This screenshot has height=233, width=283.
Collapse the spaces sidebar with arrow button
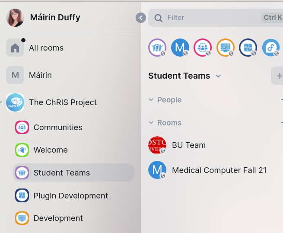(x=141, y=18)
